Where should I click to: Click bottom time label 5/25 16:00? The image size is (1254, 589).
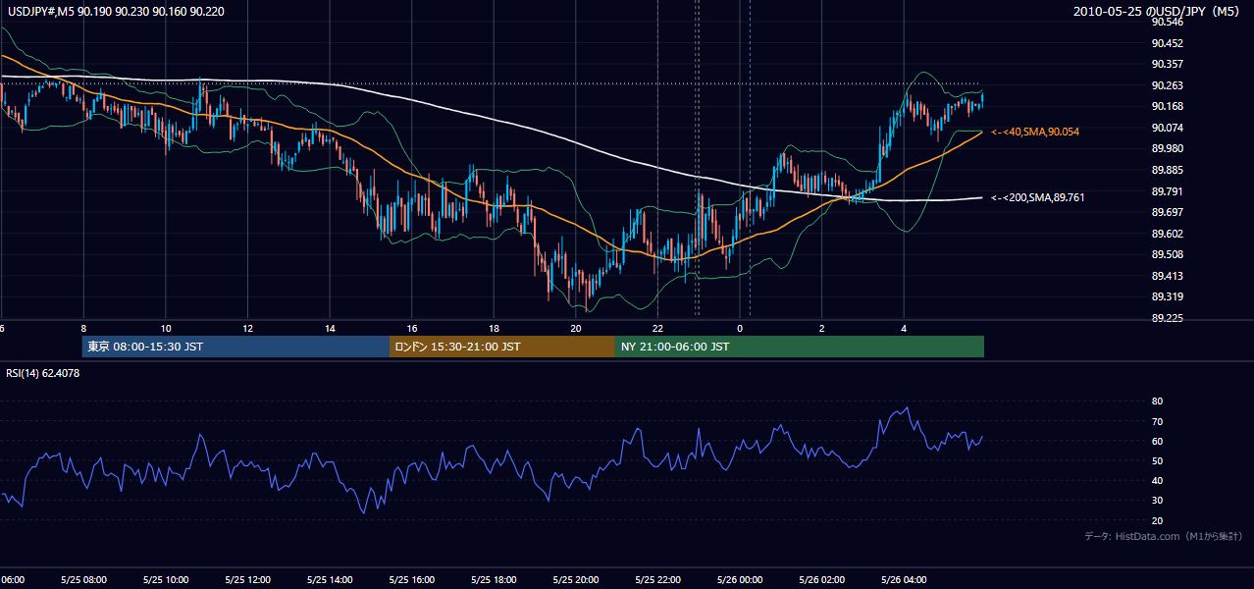[x=411, y=579]
